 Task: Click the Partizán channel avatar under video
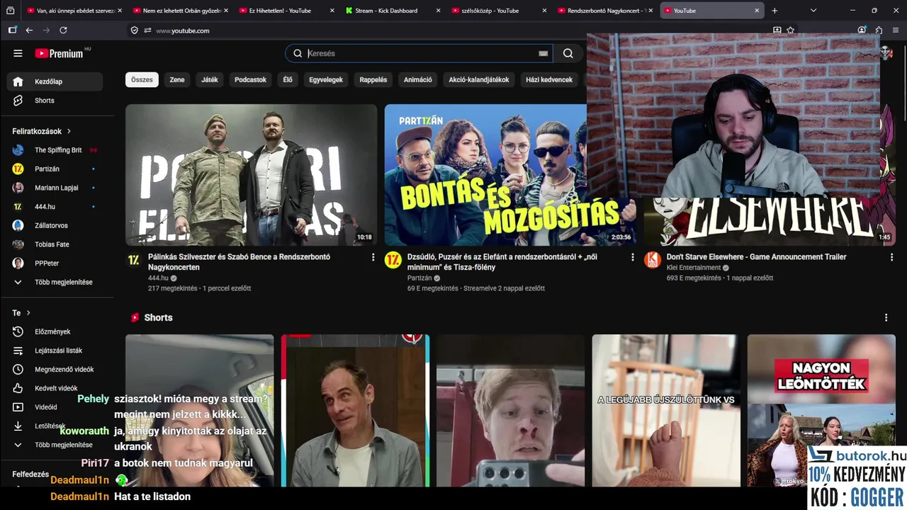[x=393, y=260]
